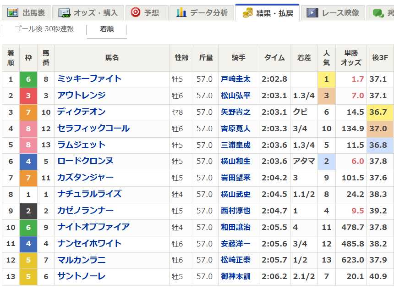Open jockey 吉原寛人 link
Viewport: 394px width, 291px height.
(x=235, y=129)
